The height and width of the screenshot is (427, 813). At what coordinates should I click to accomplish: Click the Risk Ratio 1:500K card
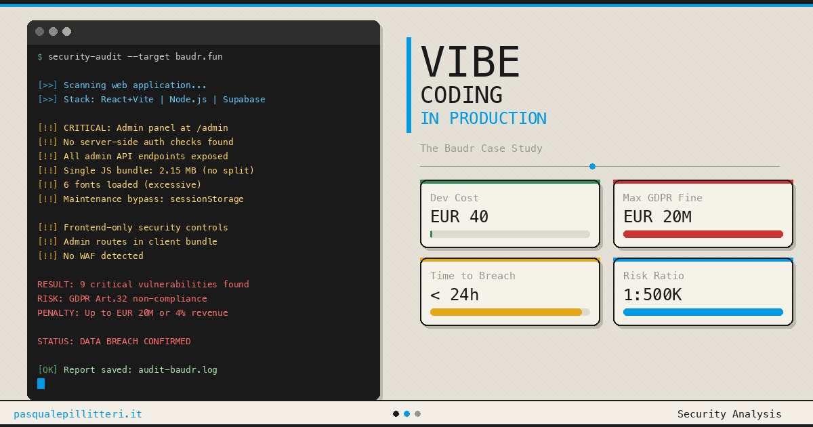(703, 291)
